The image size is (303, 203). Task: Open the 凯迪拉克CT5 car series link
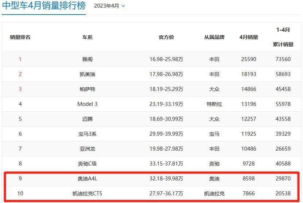88,194
